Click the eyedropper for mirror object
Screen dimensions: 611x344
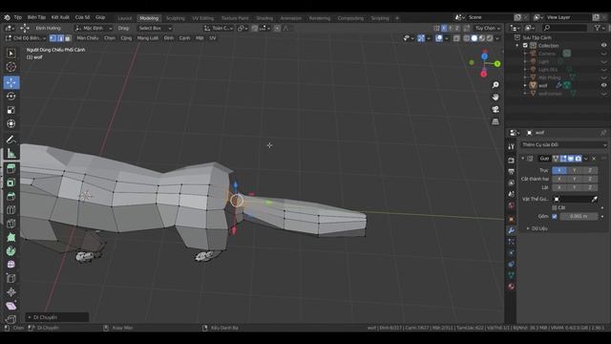pyautogui.click(x=594, y=199)
